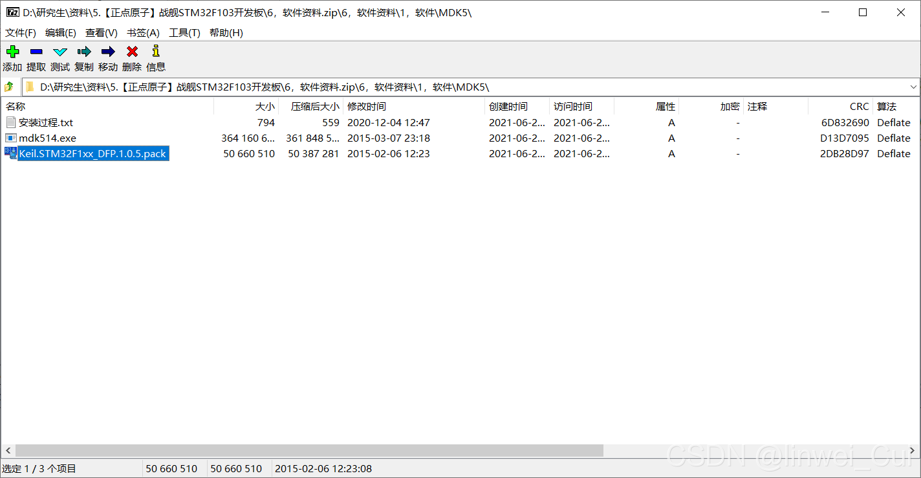The width and height of the screenshot is (921, 478).
Task: Open the 编辑(E) menu
Action: pyautogui.click(x=61, y=33)
